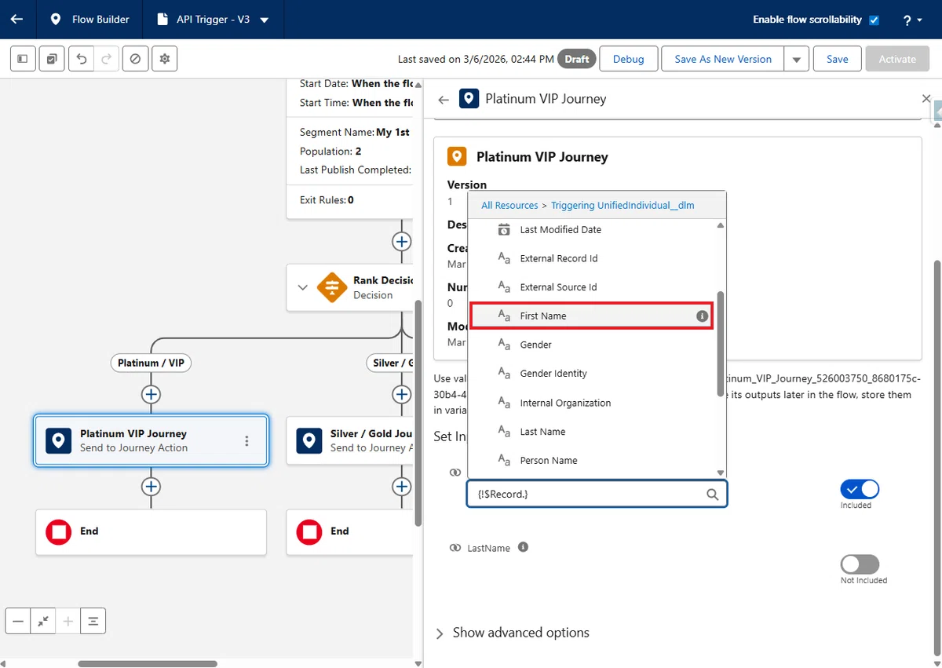Select Gender field

pos(592,345)
